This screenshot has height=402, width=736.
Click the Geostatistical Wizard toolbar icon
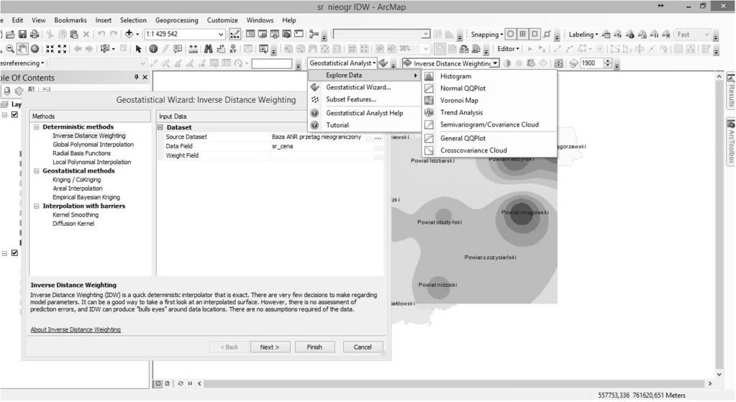[x=383, y=63]
